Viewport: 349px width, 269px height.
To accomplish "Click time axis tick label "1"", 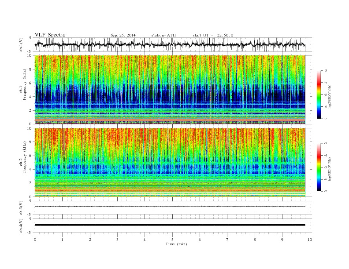I will pyautogui.click(x=62, y=240).
